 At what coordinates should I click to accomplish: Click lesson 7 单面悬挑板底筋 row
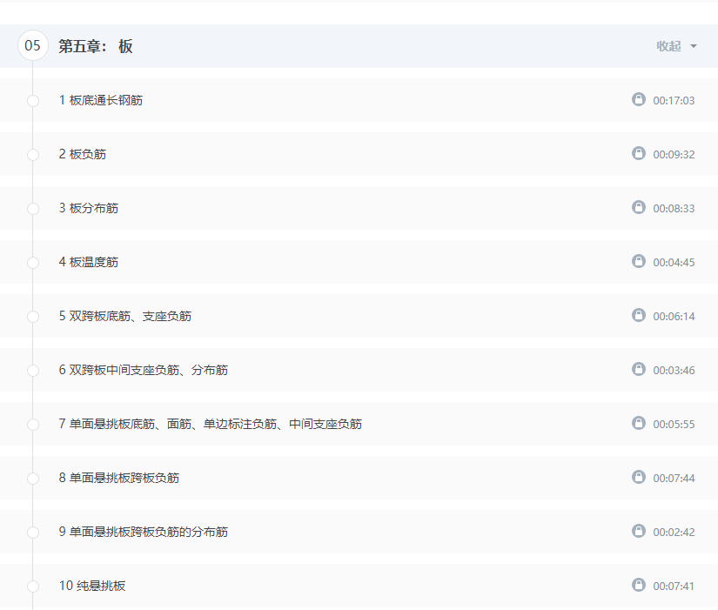tap(209, 423)
